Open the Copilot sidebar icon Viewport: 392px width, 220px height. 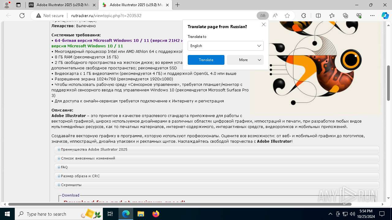point(385,16)
